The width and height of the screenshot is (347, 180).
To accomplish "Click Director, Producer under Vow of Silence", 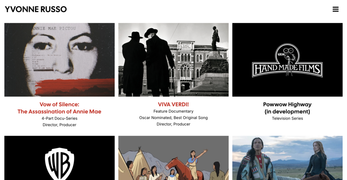I will [x=60, y=125].
